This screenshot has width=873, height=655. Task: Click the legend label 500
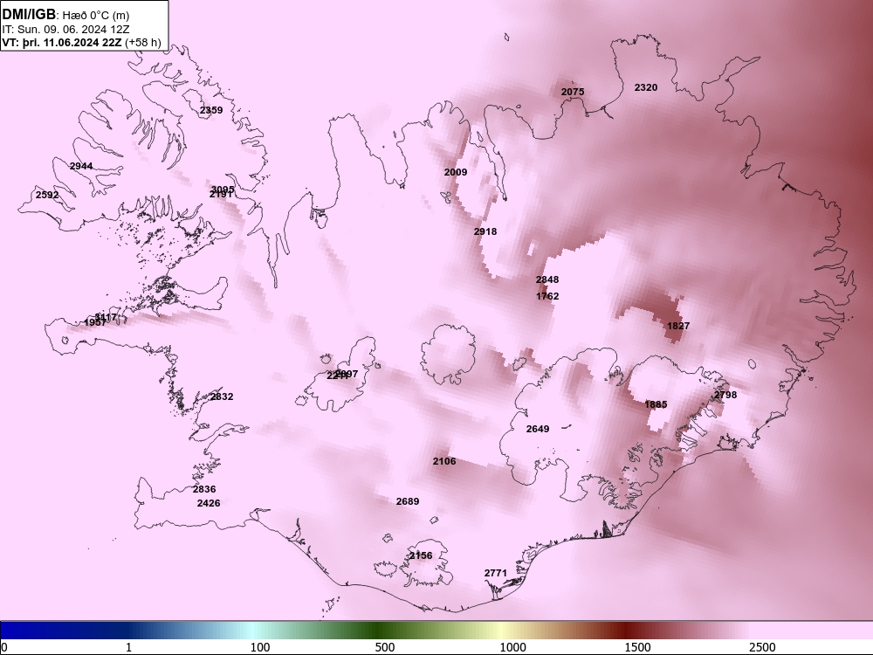(x=385, y=647)
